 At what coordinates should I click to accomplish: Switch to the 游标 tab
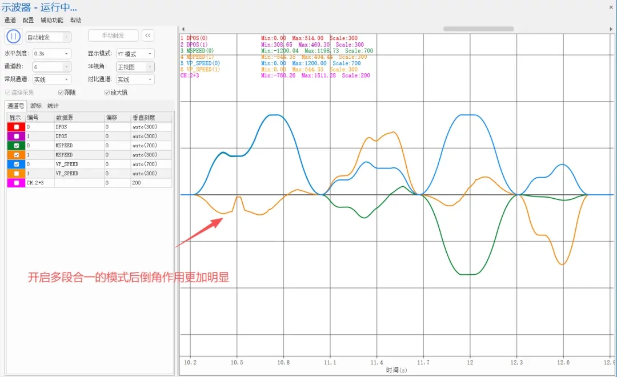click(x=36, y=106)
